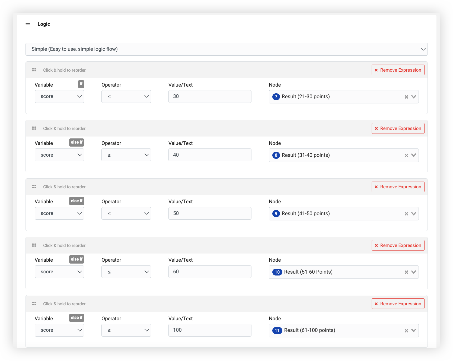Click node number 11 badge
Viewport: 453px width, 361px height.
point(277,330)
